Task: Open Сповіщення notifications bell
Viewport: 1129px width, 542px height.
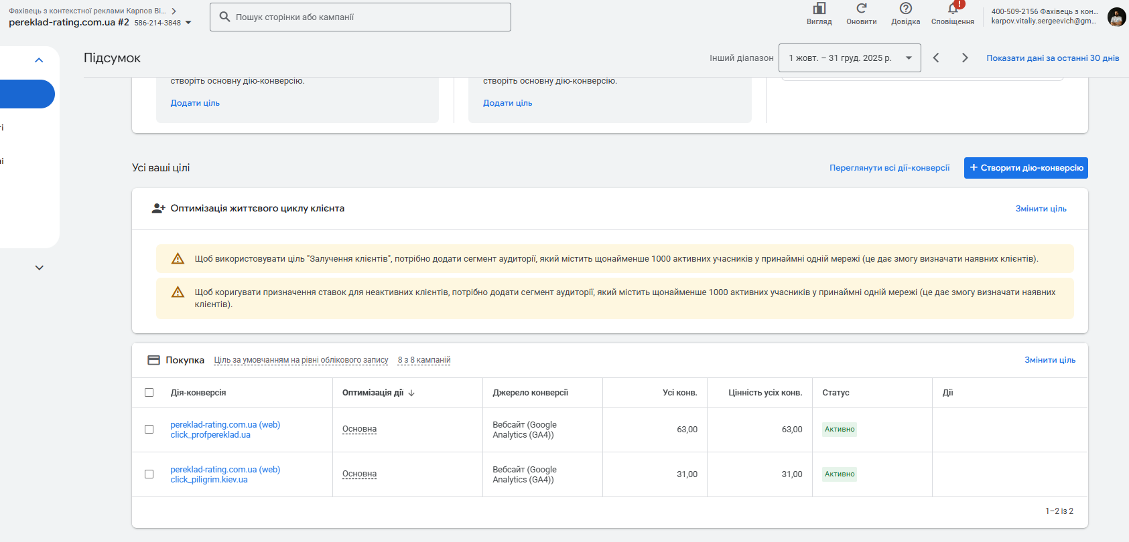Action: pyautogui.click(x=953, y=9)
